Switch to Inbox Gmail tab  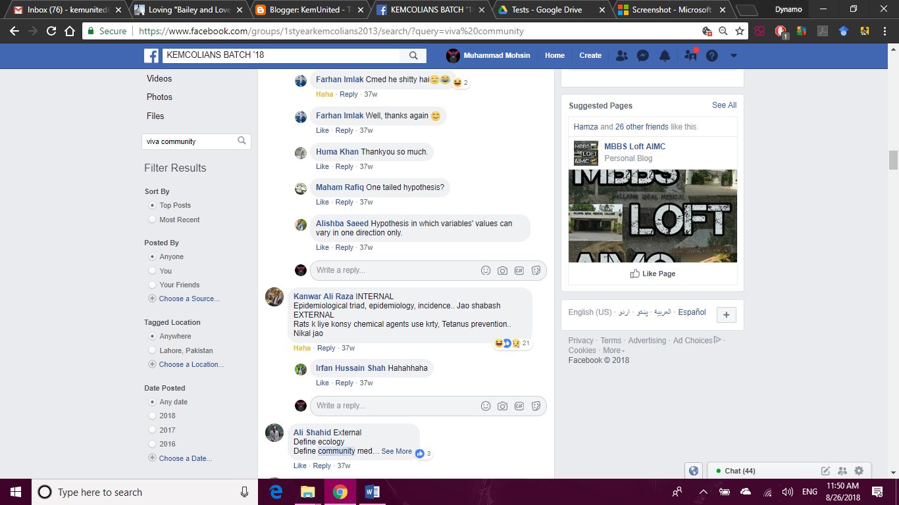(x=68, y=10)
